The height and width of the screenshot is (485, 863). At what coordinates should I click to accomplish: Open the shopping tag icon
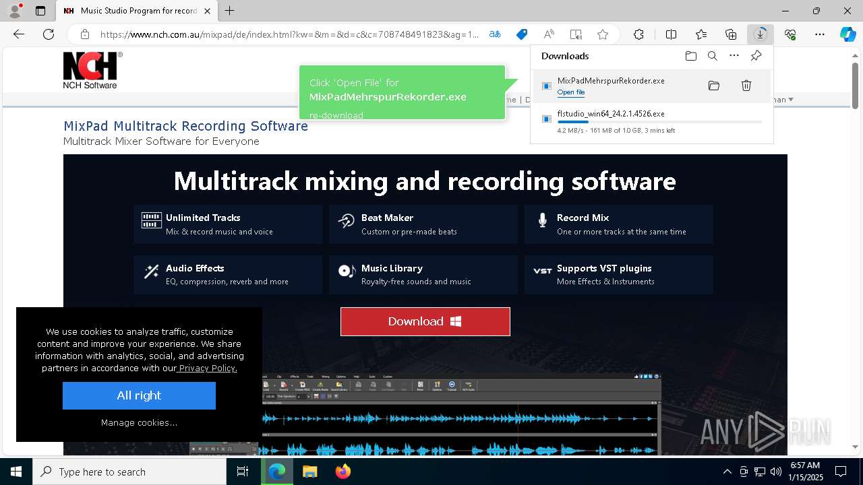tap(522, 34)
